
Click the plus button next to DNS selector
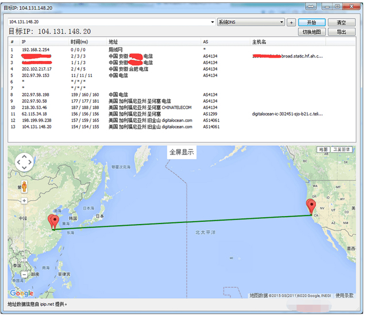pyautogui.click(x=291, y=22)
